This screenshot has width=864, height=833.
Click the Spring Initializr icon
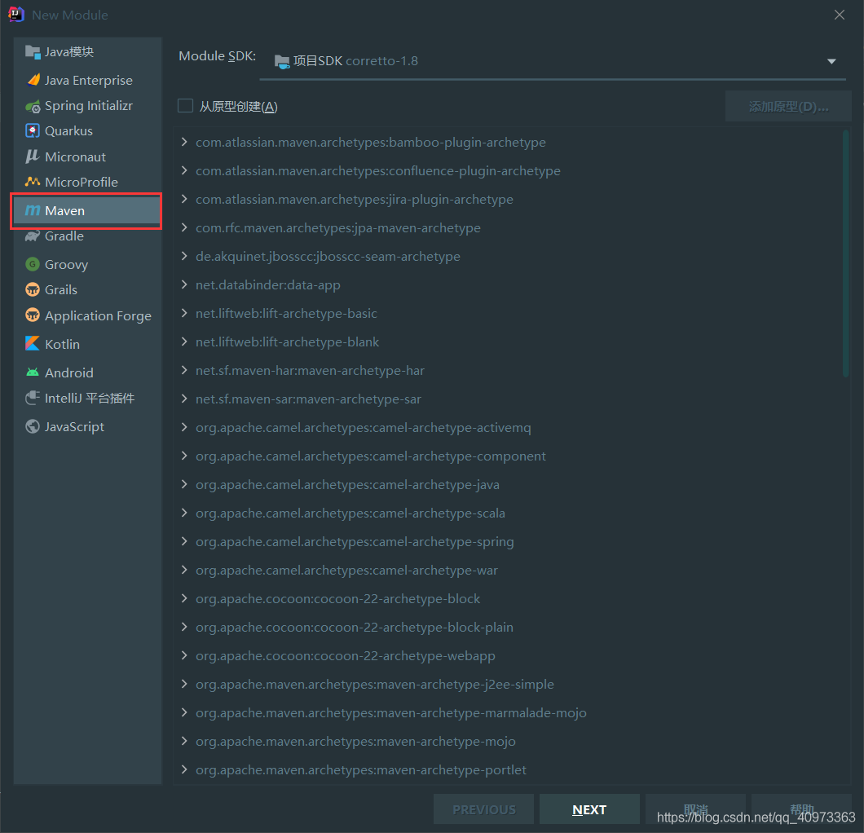[33, 106]
